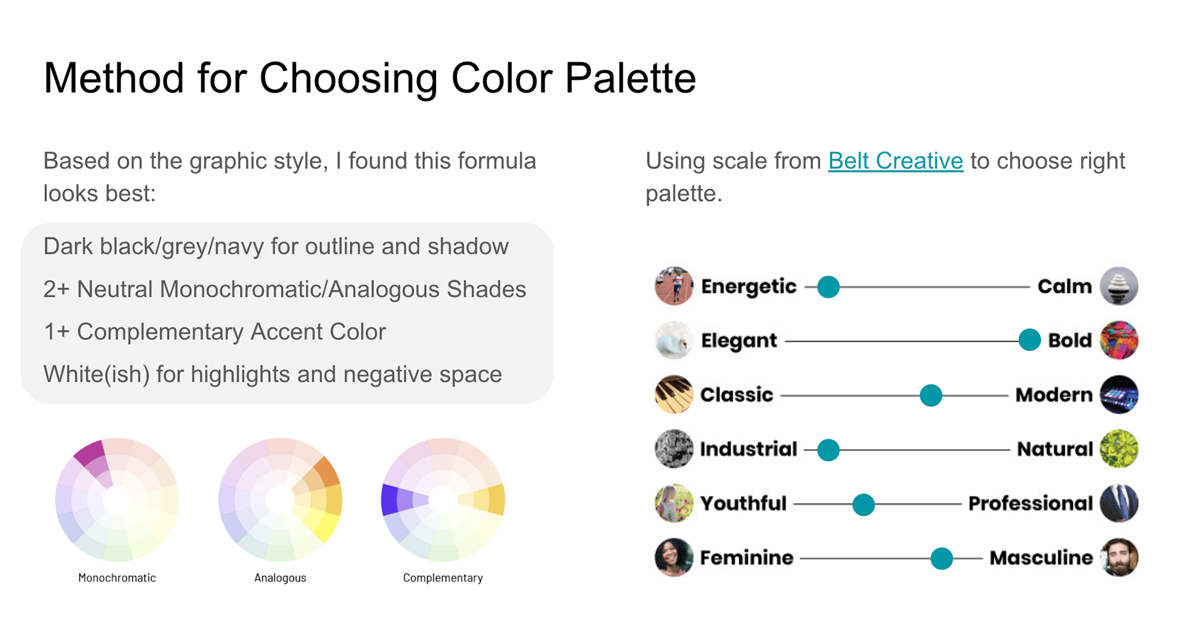Click the Masculine bearded man icon
Screen dimensions: 1184x642
pyautogui.click(x=1119, y=558)
